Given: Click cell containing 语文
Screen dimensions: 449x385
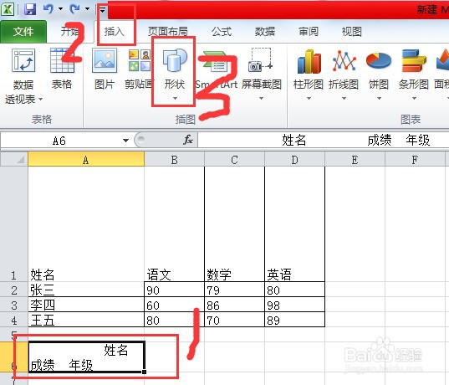Looking at the screenshot, I should point(175,224).
